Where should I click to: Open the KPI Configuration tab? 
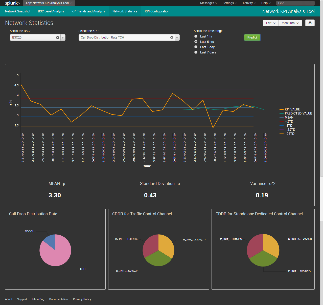[157, 11]
